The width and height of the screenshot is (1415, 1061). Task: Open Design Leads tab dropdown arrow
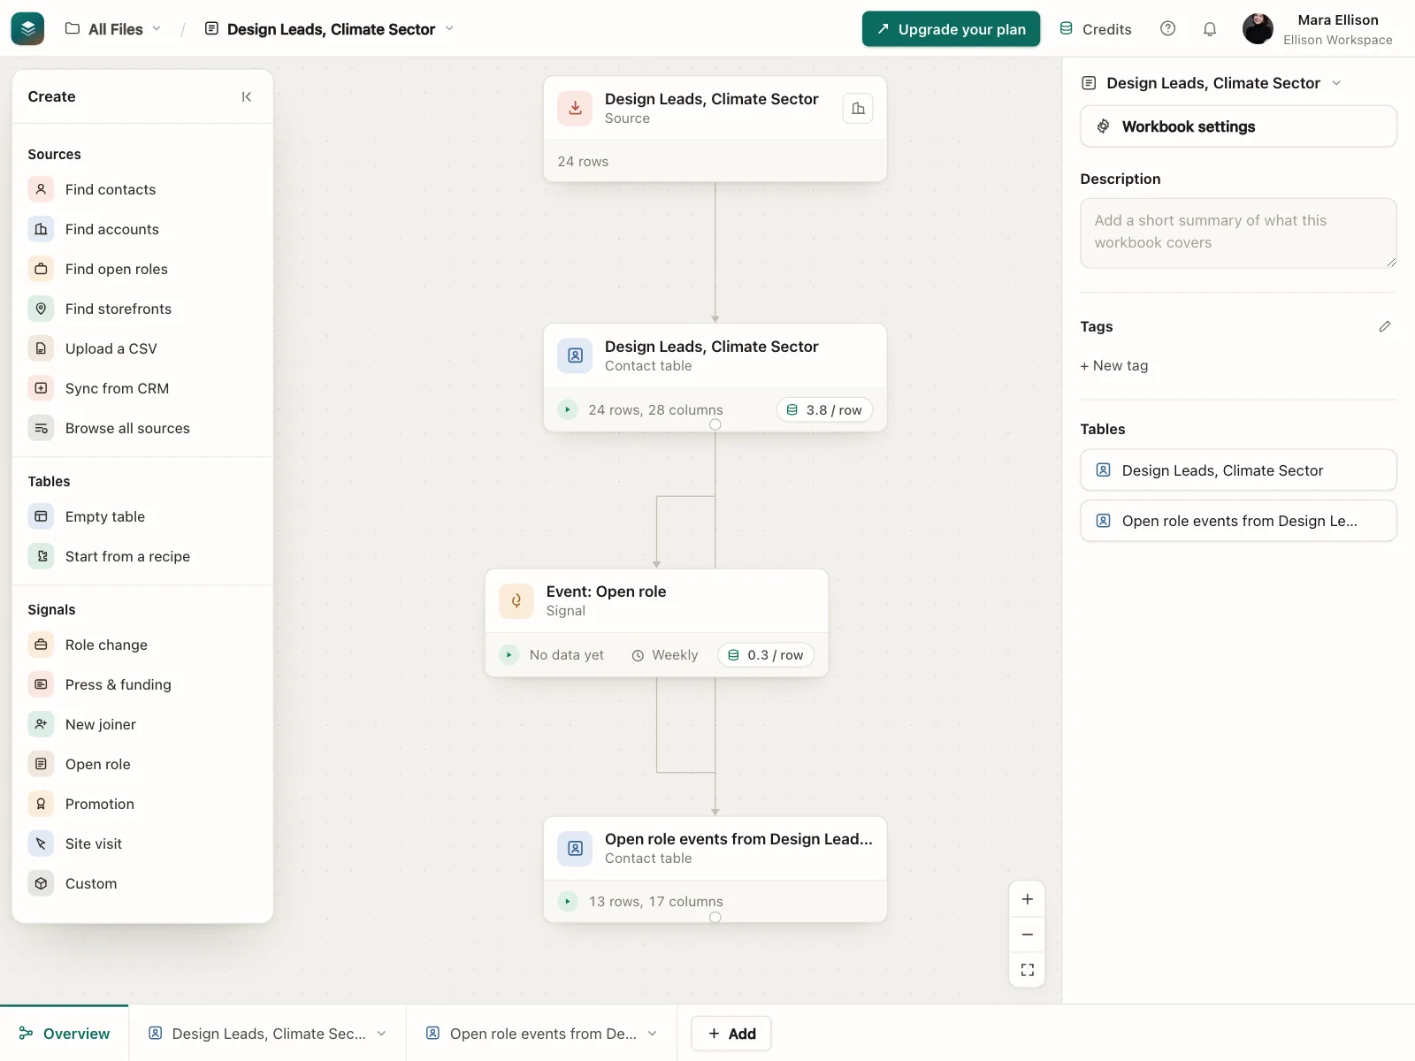[381, 1034]
